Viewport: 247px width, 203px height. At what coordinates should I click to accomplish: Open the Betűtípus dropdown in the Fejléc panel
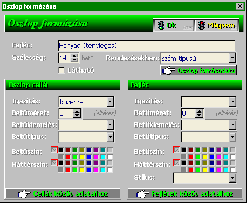232,137
